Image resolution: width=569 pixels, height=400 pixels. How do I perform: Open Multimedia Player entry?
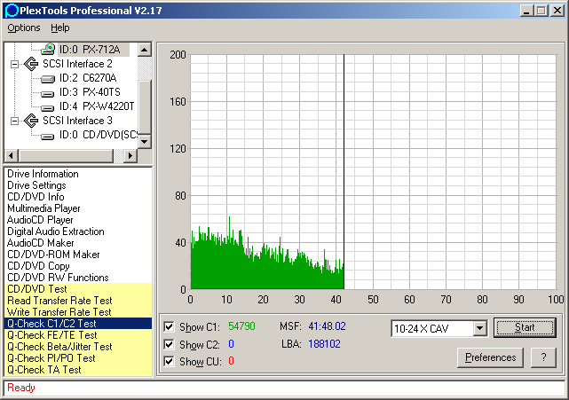[x=78, y=208]
